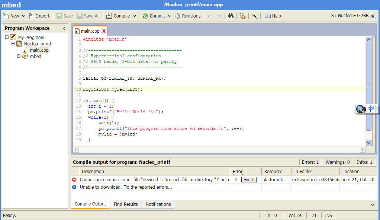Expand the mbed library node
This screenshot has height=220, width=380.
pyautogui.click(x=19, y=56)
